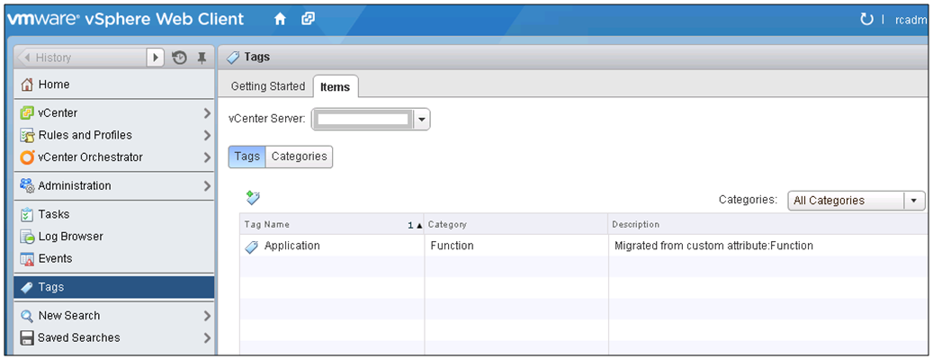
Task: Expand the Saved Searches chevron
Action: coord(206,338)
